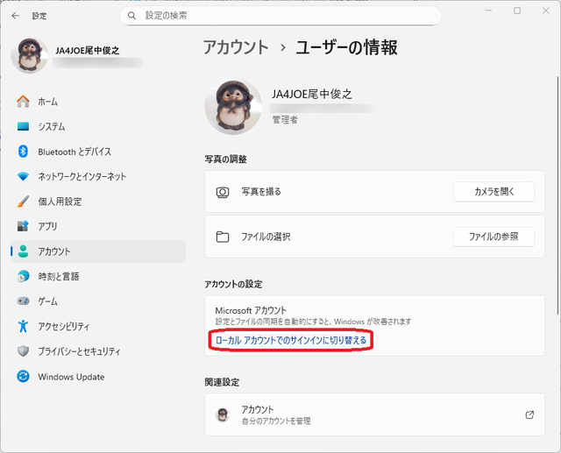Open 自分のアカウントを管理 row
The width and height of the screenshot is (561, 453).
pos(374,414)
